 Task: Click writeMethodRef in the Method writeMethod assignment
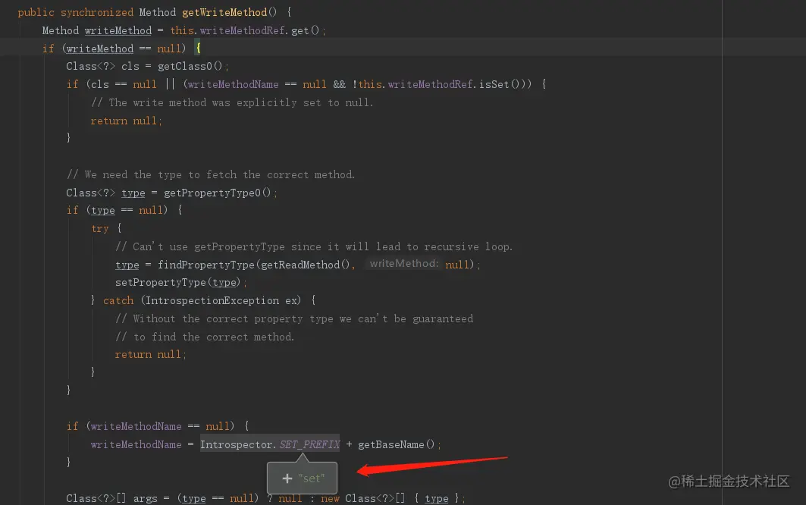click(x=243, y=30)
